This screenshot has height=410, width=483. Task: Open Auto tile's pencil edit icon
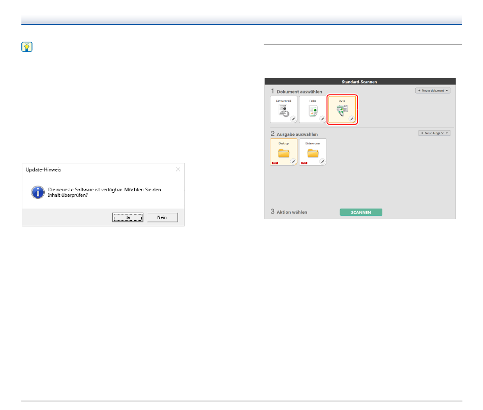[x=351, y=119]
